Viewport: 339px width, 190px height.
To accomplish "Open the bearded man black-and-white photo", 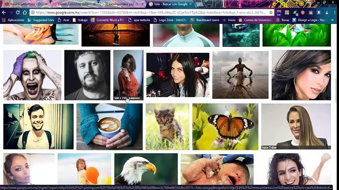I will tap(87, 75).
